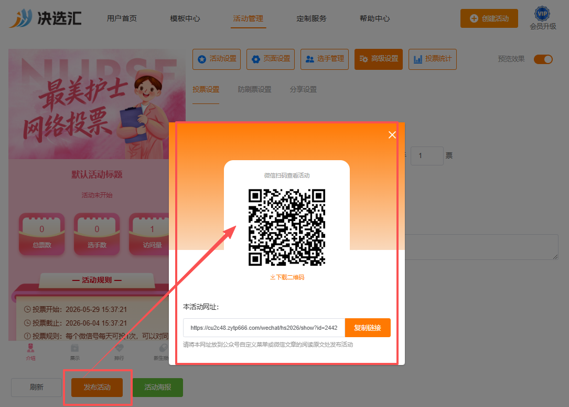This screenshot has width=569, height=407.
Task: Select 介绍 icon in preview bottom bar
Action: [31, 352]
